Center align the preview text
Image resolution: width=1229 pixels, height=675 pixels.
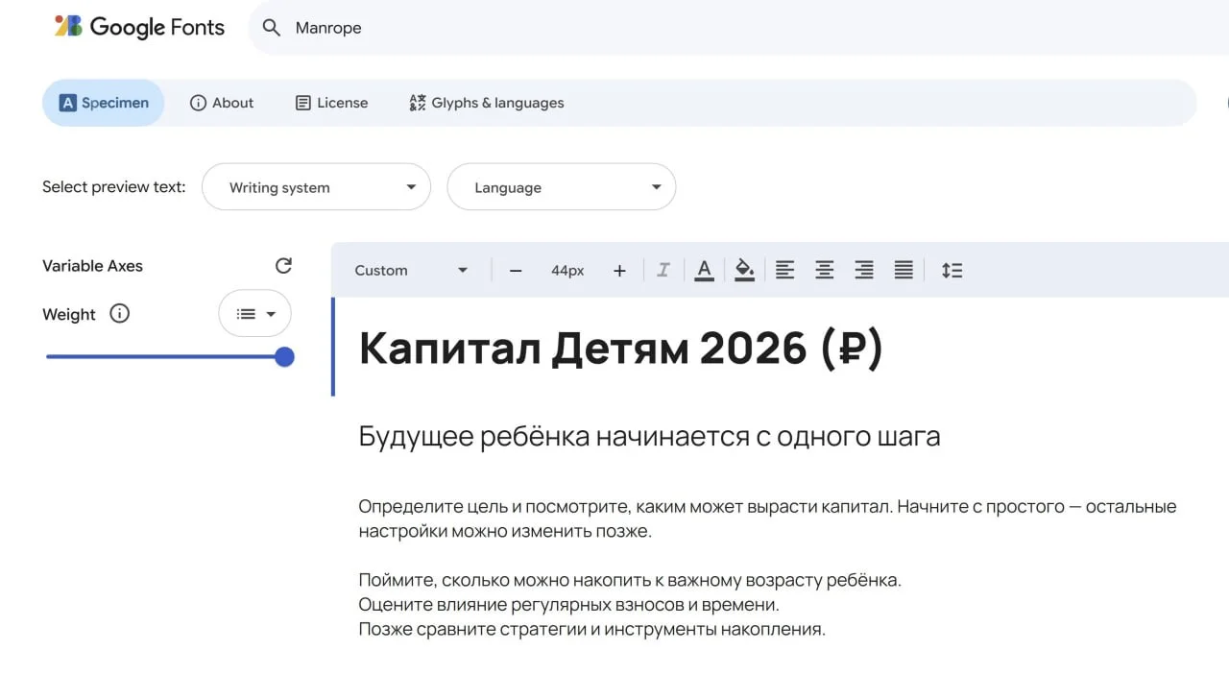pos(824,271)
